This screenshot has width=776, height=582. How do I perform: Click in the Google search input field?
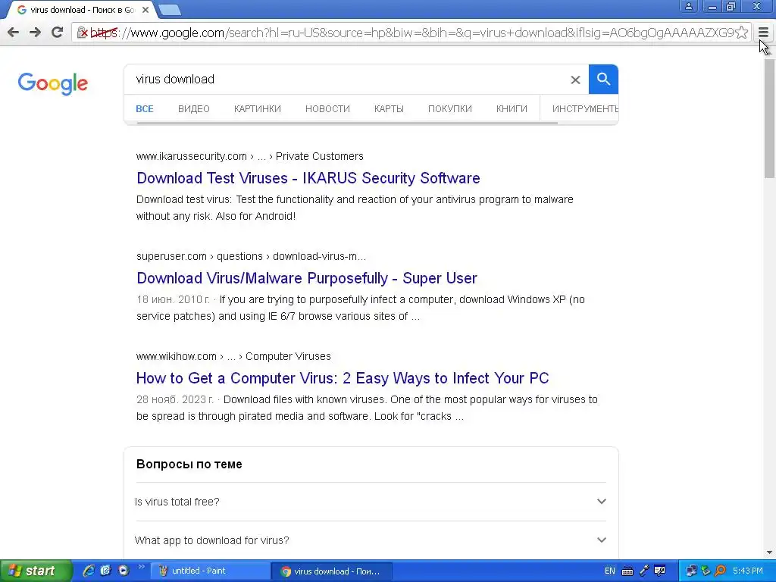click(x=346, y=79)
